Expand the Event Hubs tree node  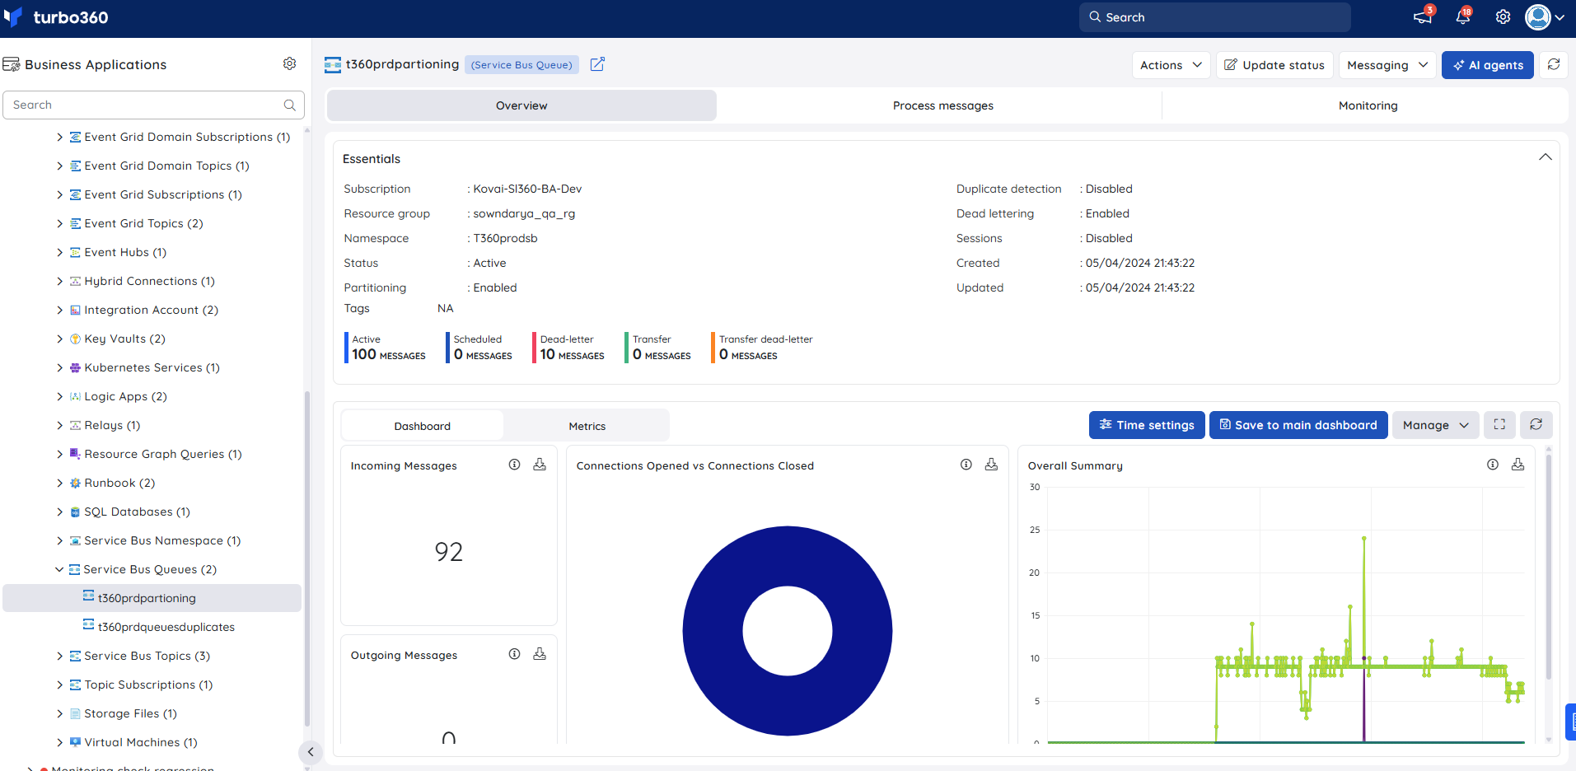(59, 252)
